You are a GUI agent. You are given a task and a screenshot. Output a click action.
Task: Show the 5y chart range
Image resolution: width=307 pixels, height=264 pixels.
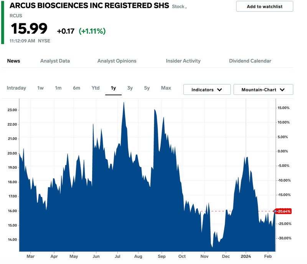coord(147,88)
